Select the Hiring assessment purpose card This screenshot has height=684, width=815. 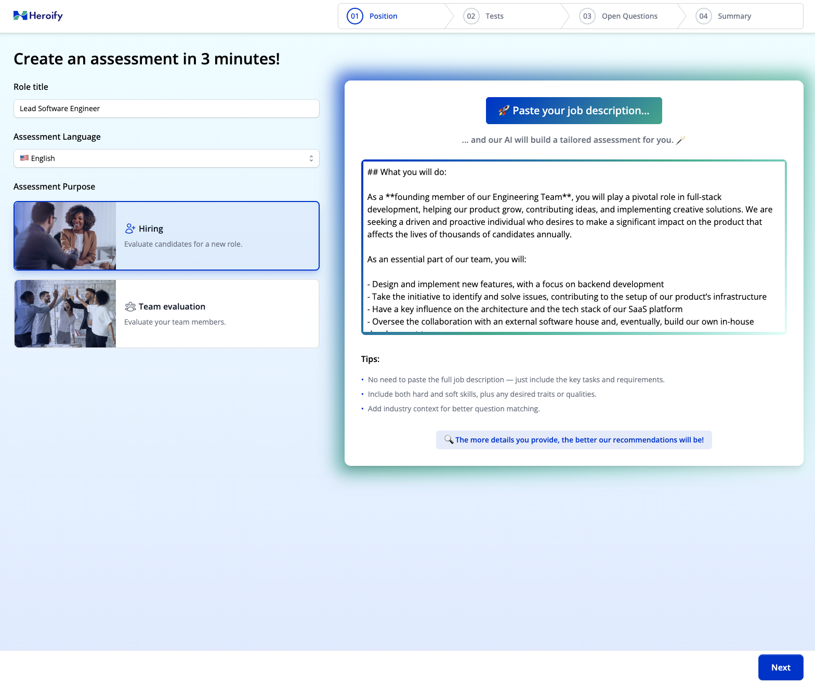point(217,236)
